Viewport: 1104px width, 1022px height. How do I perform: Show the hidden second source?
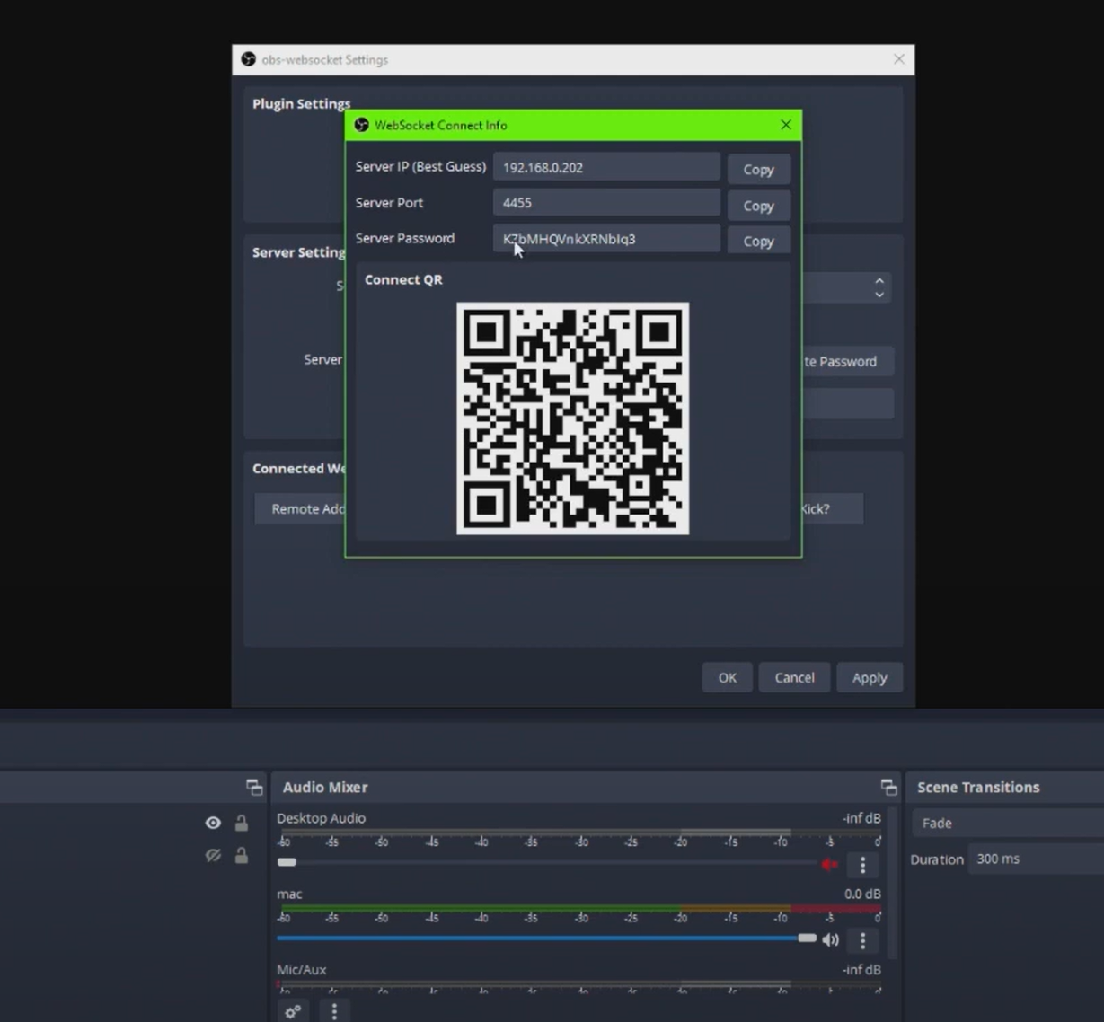[213, 856]
